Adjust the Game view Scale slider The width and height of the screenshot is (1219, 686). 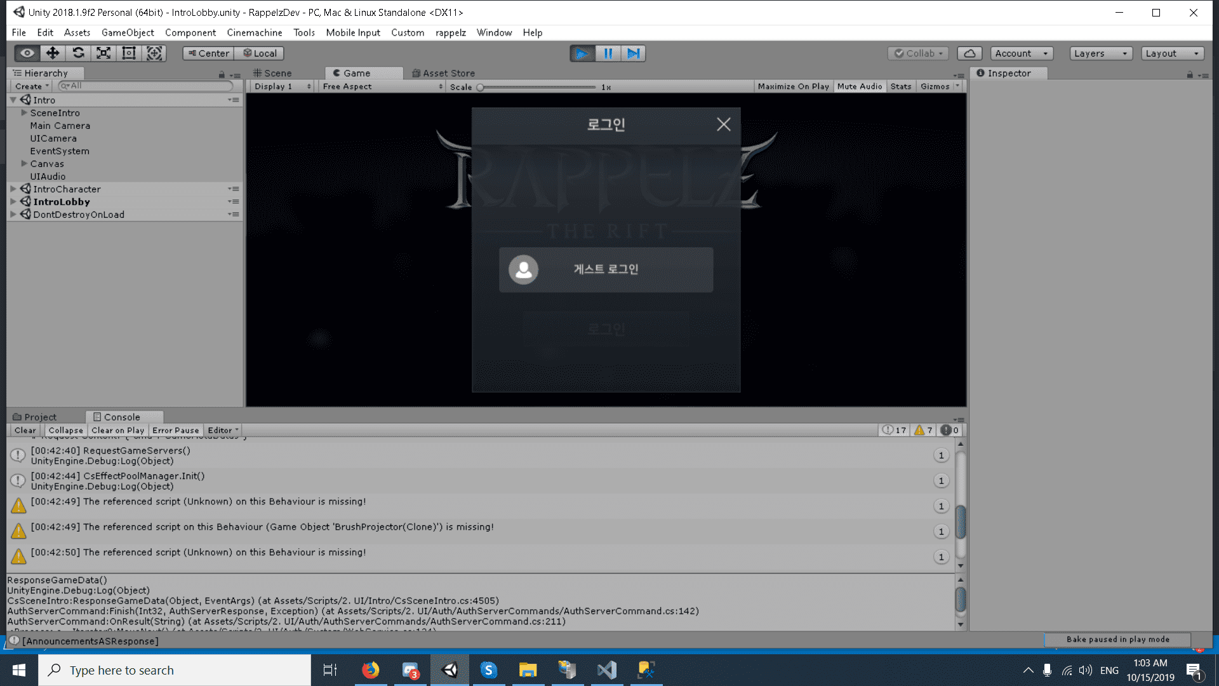click(536, 87)
